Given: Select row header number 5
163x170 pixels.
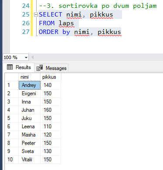Looking at the screenshot, I should (12, 118).
